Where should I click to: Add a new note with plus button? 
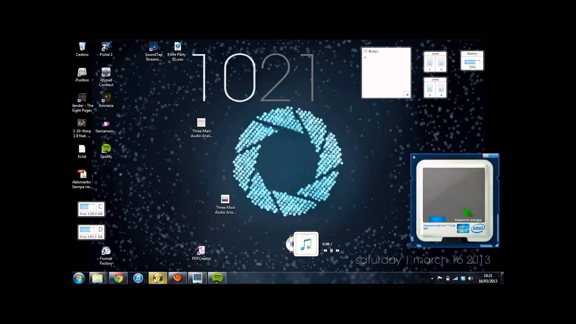[x=407, y=94]
